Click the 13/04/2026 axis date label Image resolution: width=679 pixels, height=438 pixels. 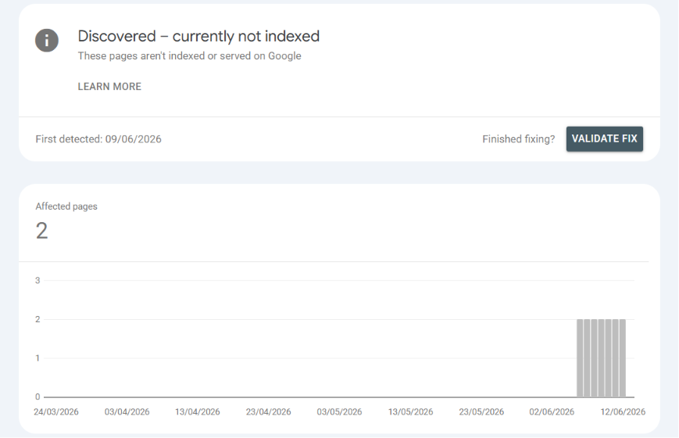pos(198,412)
